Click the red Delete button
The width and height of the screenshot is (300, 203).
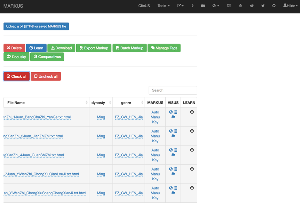[14, 48]
